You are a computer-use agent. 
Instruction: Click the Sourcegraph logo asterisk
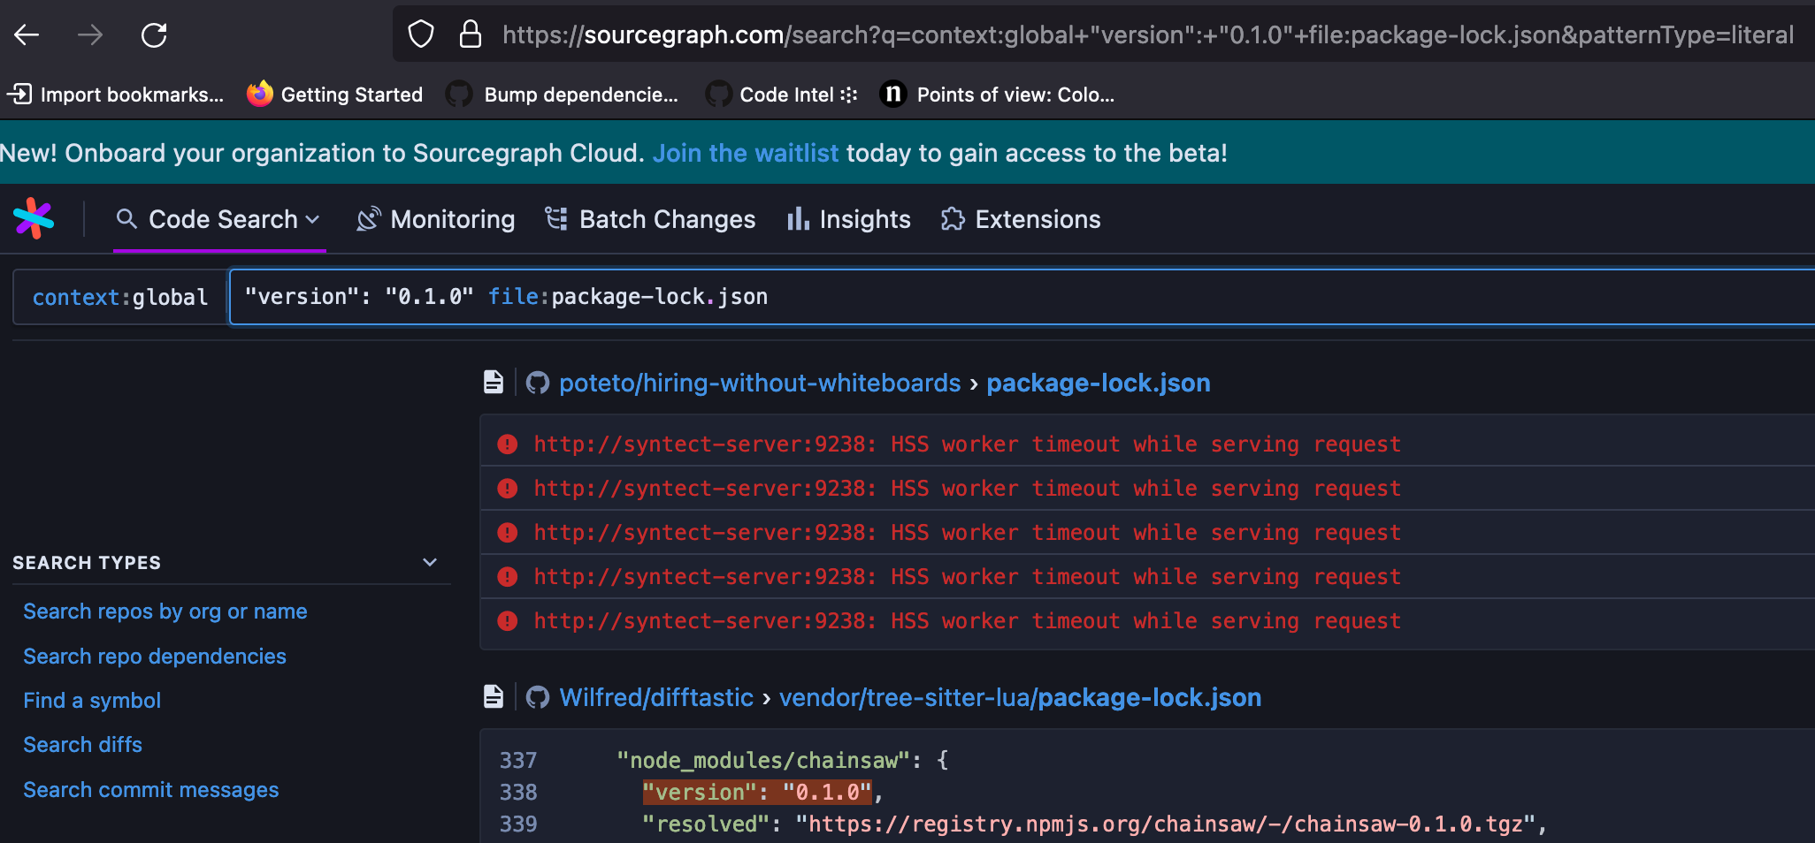point(34,219)
